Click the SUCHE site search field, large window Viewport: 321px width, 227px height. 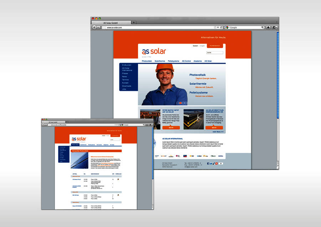click(x=215, y=52)
